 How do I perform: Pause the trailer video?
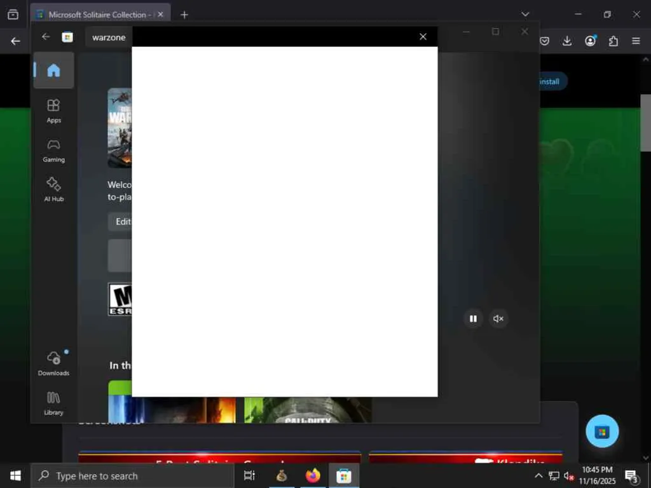click(473, 319)
